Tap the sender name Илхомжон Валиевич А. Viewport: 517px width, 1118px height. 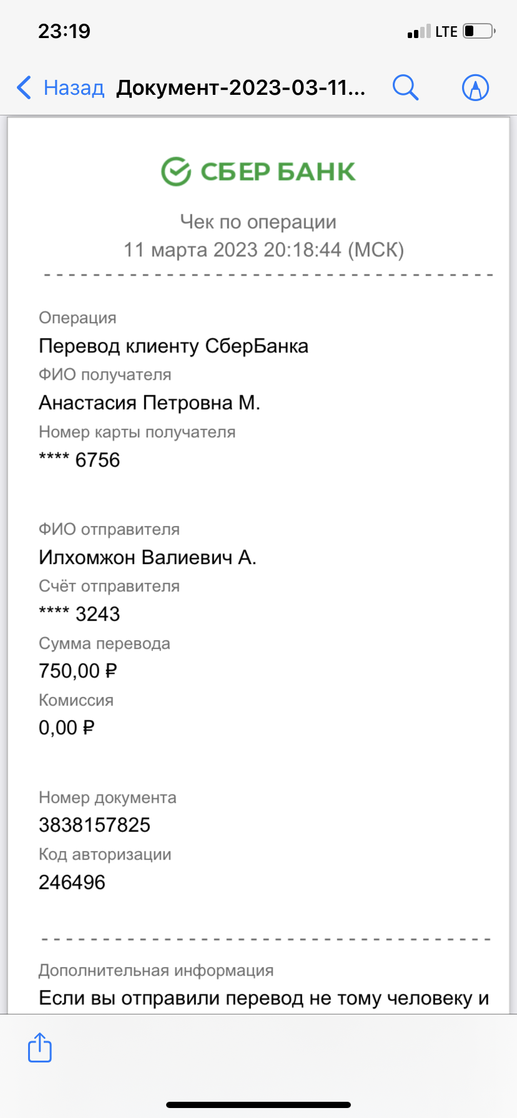coord(147,557)
